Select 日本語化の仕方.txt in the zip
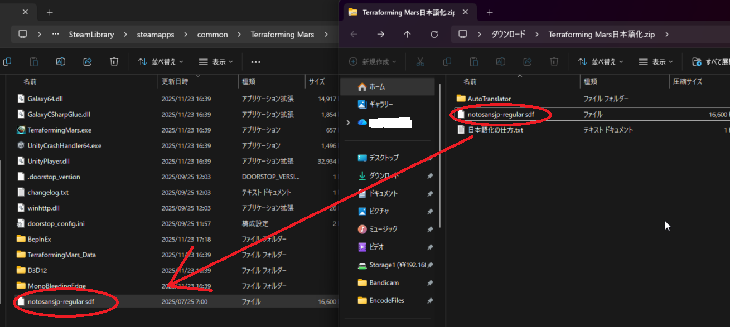Viewport: 730px width, 327px height. click(x=495, y=130)
